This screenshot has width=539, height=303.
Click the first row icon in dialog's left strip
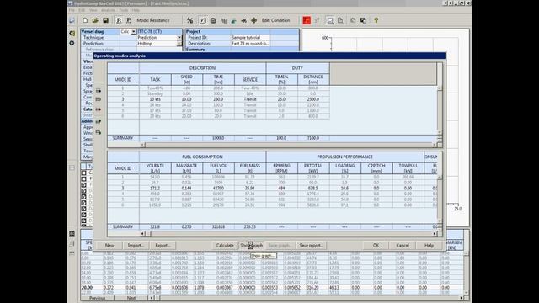pos(99,91)
